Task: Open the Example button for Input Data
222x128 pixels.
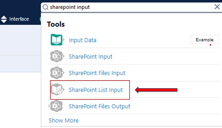Action: 204,40
